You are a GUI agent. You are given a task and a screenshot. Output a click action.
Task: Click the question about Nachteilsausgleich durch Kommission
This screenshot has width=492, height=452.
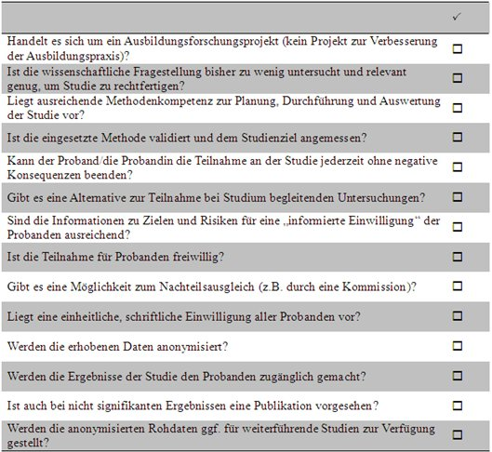(x=211, y=286)
